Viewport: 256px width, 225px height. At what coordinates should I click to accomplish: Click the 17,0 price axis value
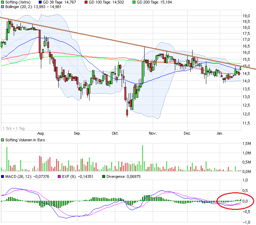246,40
